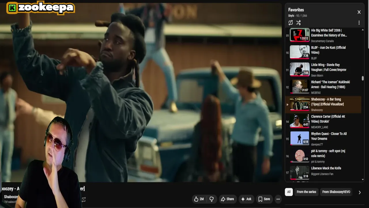Open the playlist three-dot options menu
The width and height of the screenshot is (369, 208).
point(359,23)
